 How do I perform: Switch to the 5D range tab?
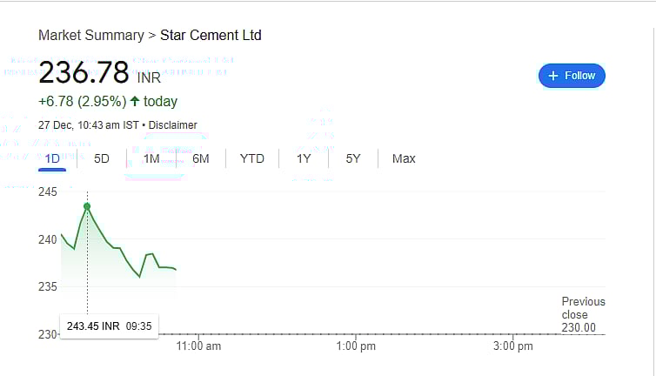coord(102,158)
